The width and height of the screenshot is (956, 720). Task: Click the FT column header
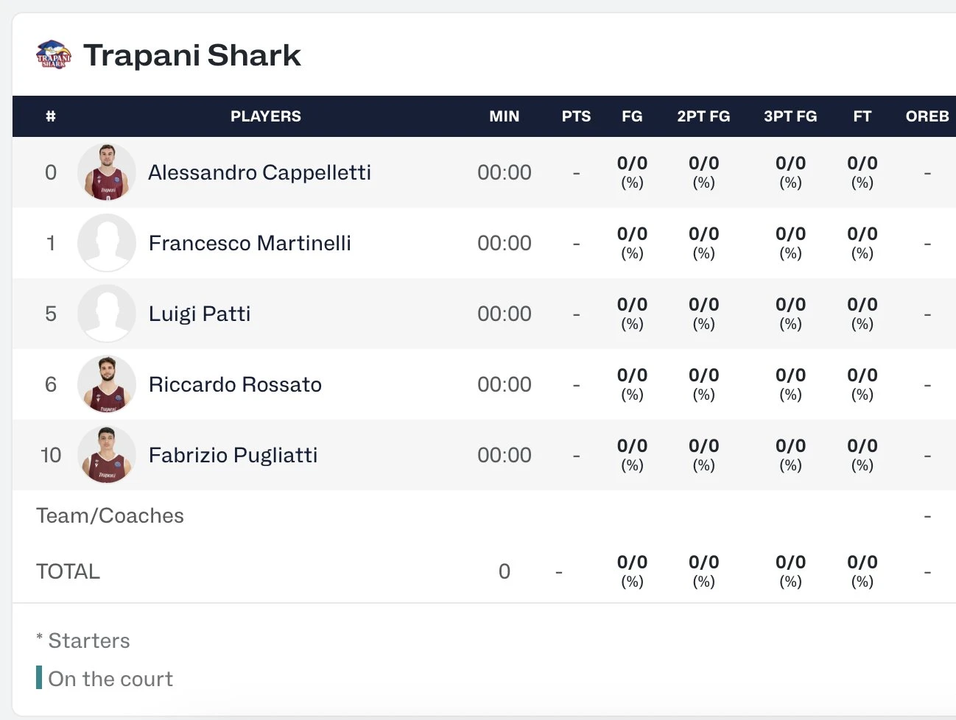[x=862, y=116]
